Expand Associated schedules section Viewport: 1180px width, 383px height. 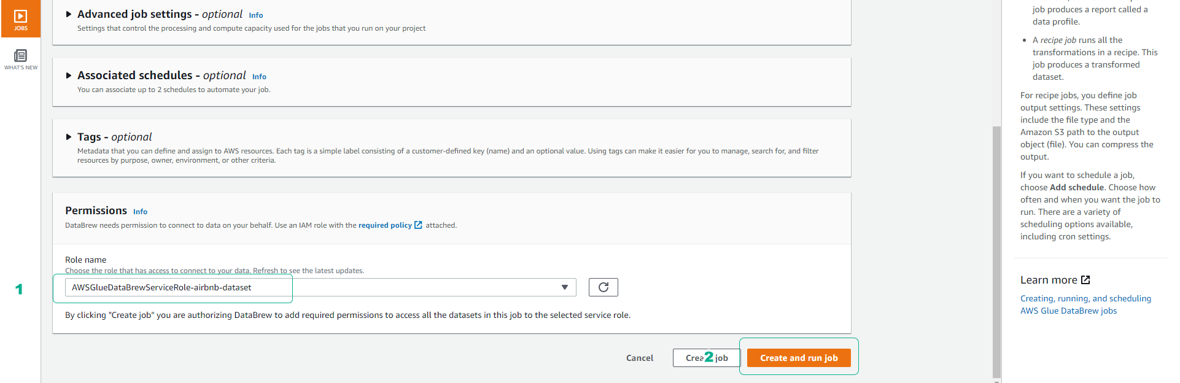click(69, 75)
